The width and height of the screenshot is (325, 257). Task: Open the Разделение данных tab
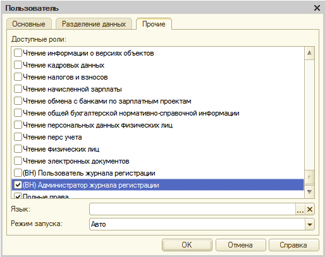[x=94, y=24]
